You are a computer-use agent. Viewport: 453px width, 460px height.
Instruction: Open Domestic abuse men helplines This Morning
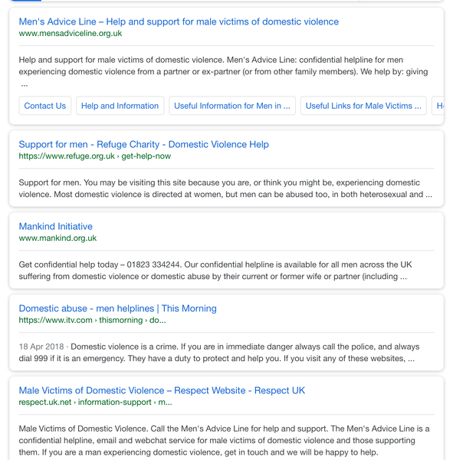tap(117, 309)
